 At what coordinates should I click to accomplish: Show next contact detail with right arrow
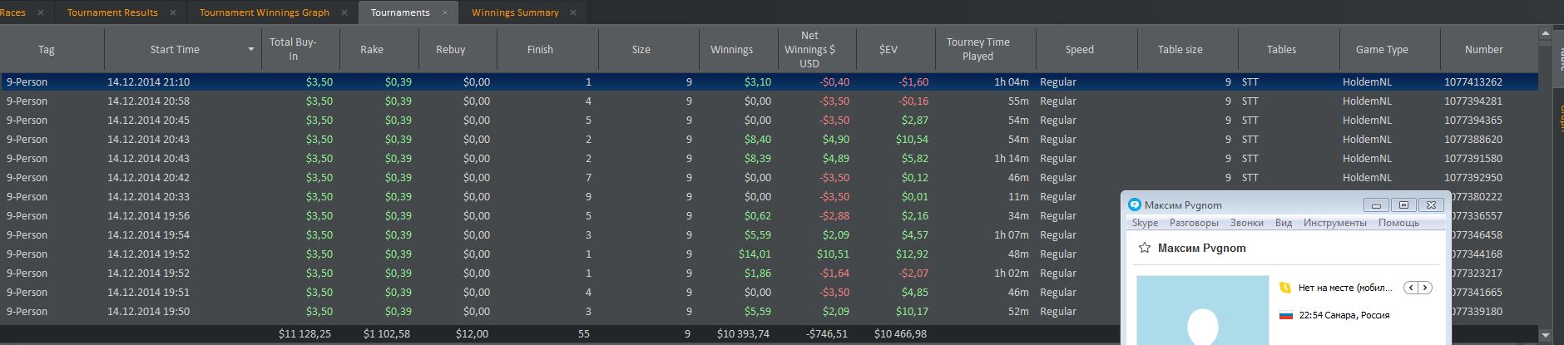[x=1425, y=288]
